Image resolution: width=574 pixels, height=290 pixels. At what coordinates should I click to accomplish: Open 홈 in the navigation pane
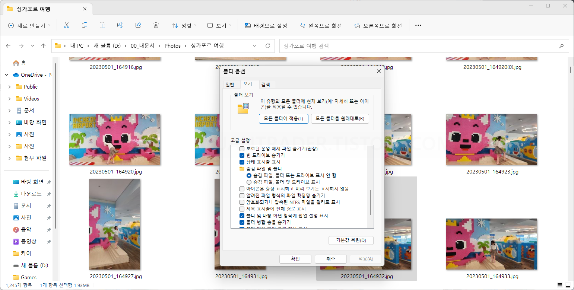pyautogui.click(x=20, y=63)
